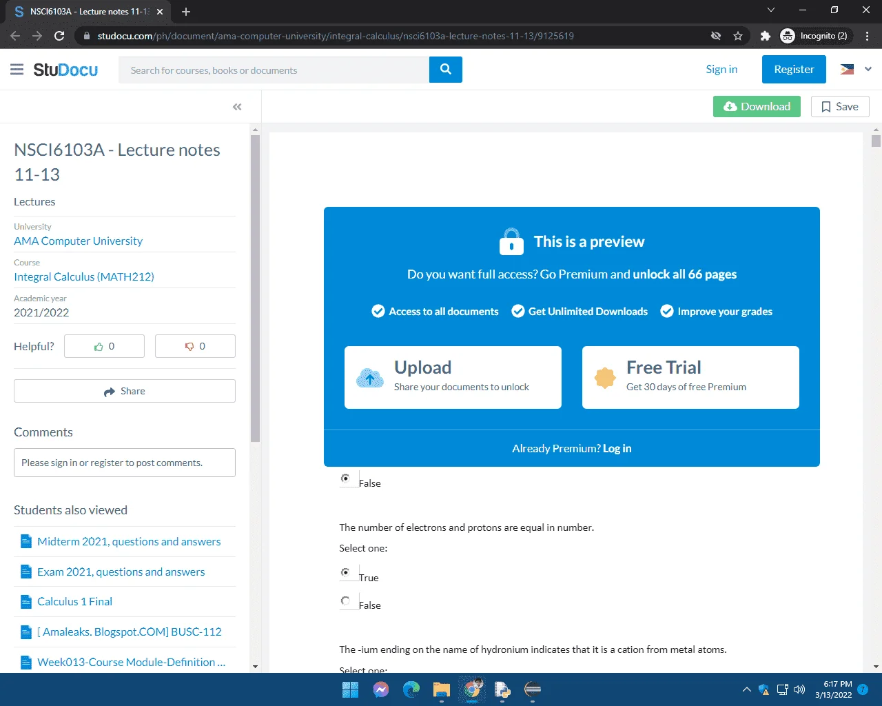This screenshot has width=882, height=706.
Task: Open Microsoft Edge from taskbar
Action: 411,689
